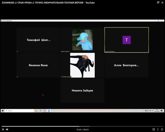Click the child in blue hat thumbnail
This screenshot has height=132, width=165.
tap(82, 40)
